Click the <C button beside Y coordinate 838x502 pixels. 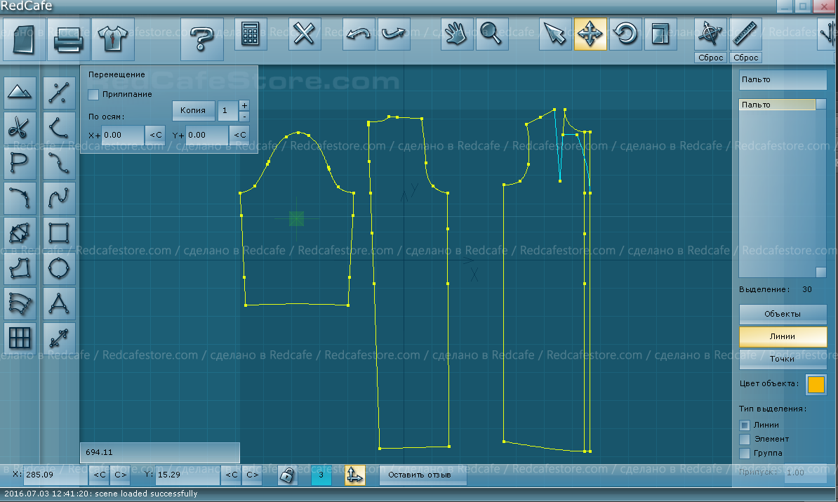[232, 475]
